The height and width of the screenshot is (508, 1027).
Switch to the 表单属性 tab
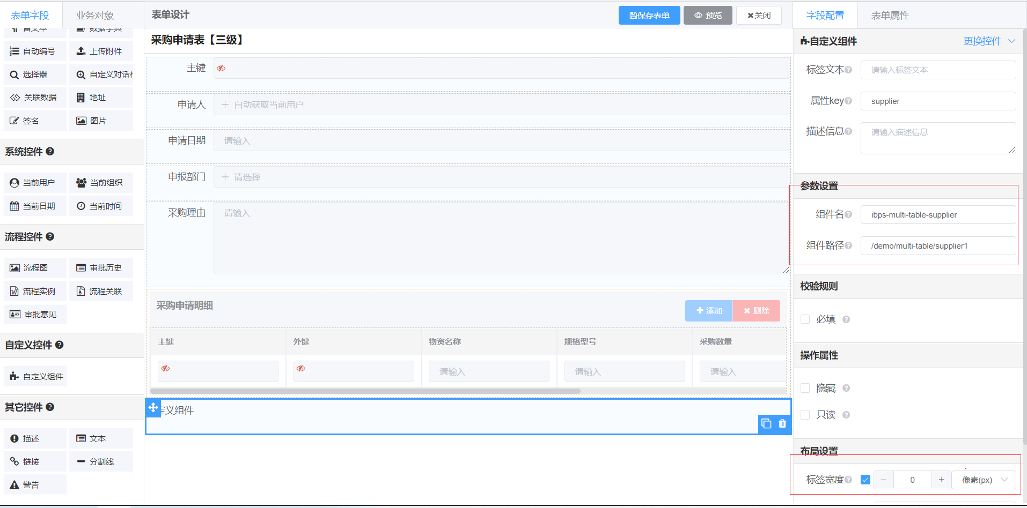coord(890,16)
